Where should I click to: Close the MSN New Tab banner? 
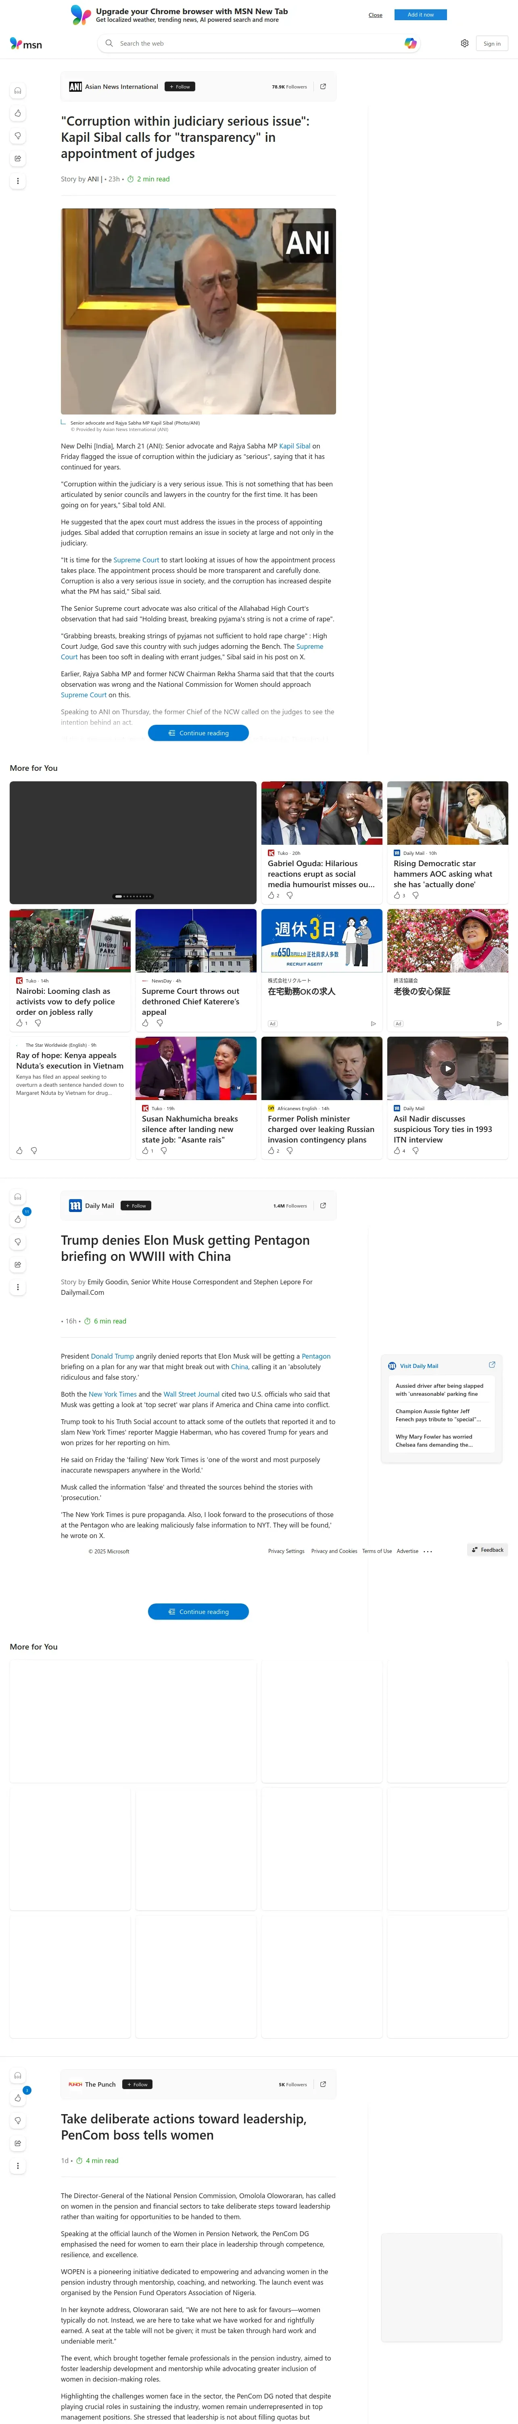coord(375,15)
